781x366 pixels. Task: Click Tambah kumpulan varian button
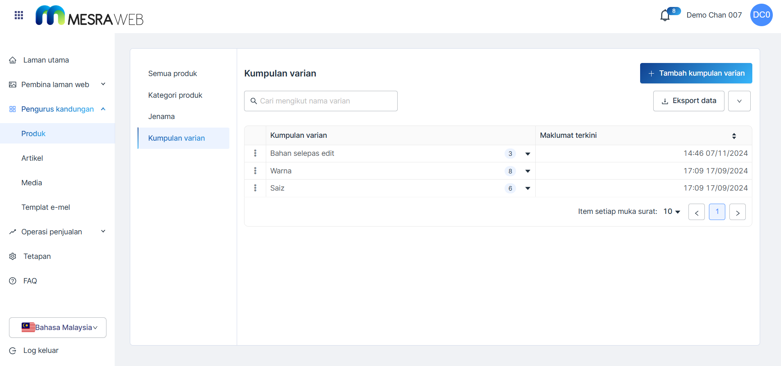tap(696, 73)
